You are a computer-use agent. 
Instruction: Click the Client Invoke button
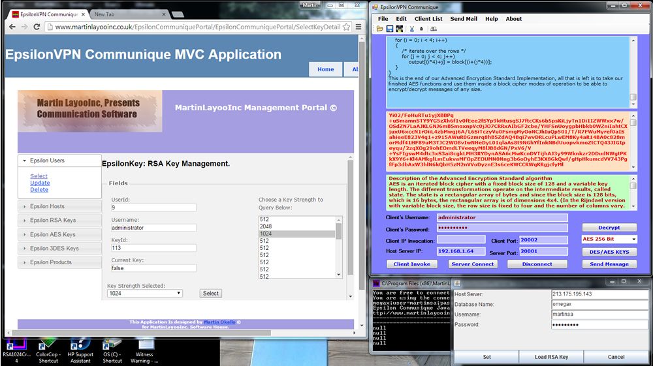(412, 264)
